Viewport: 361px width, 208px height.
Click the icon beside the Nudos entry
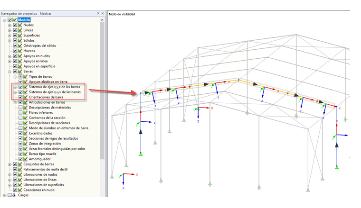(20, 25)
